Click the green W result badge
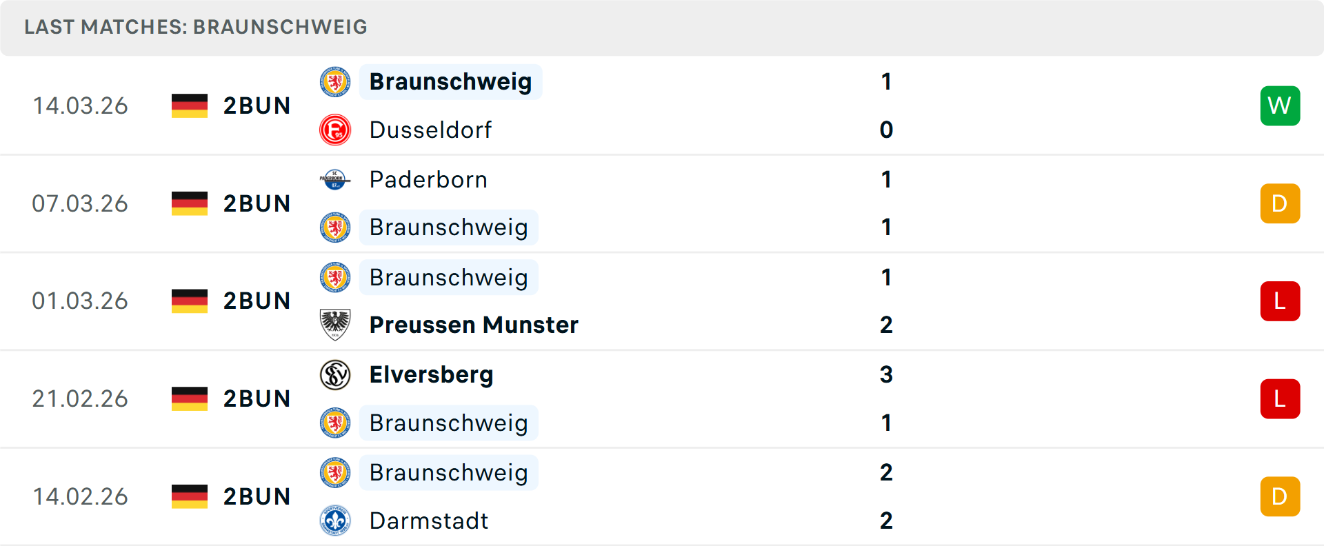This screenshot has width=1324, height=546. (x=1280, y=105)
